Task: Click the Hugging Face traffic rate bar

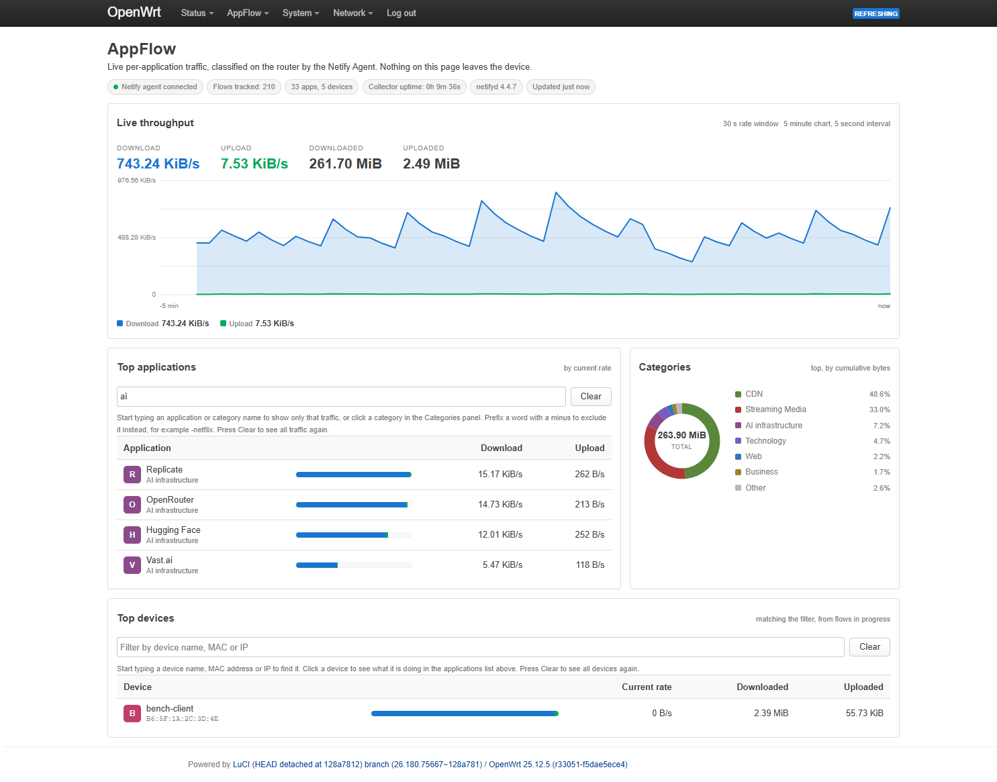Action: tap(354, 535)
